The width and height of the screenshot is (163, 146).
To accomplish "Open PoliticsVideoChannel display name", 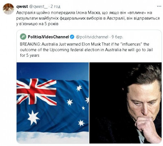I will pyautogui.click(x=48, y=37).
